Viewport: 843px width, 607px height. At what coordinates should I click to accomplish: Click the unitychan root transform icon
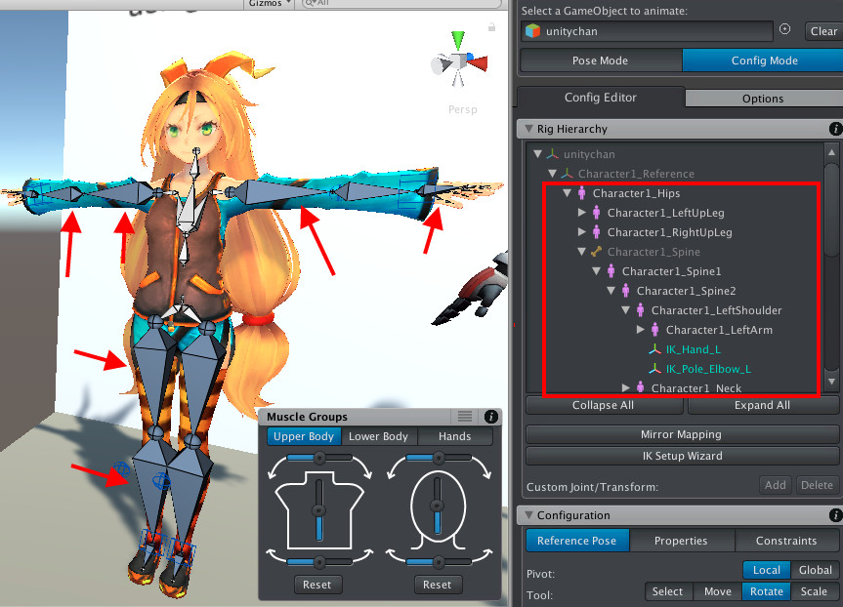pyautogui.click(x=553, y=154)
